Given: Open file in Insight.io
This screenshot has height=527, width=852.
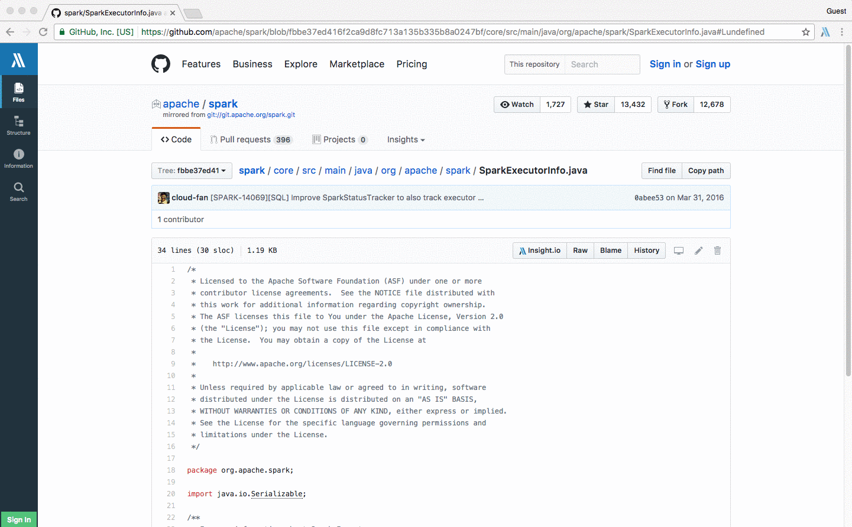Looking at the screenshot, I should click(540, 251).
